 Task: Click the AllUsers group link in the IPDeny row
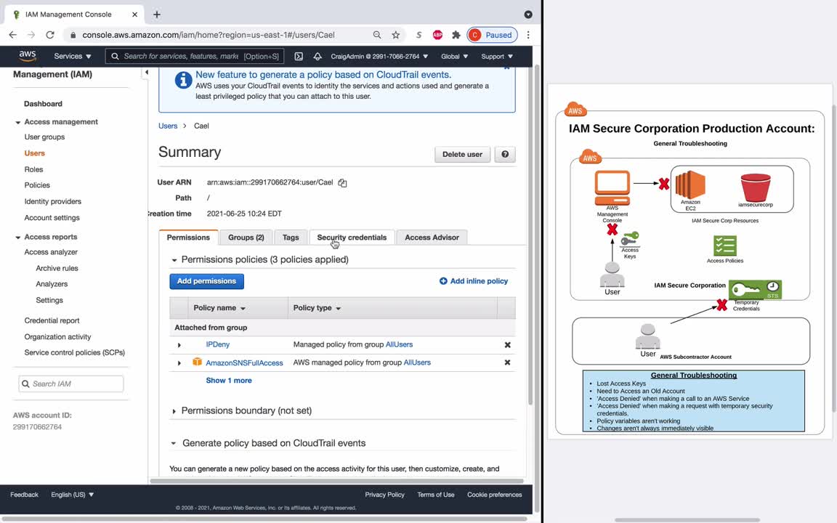click(x=400, y=345)
